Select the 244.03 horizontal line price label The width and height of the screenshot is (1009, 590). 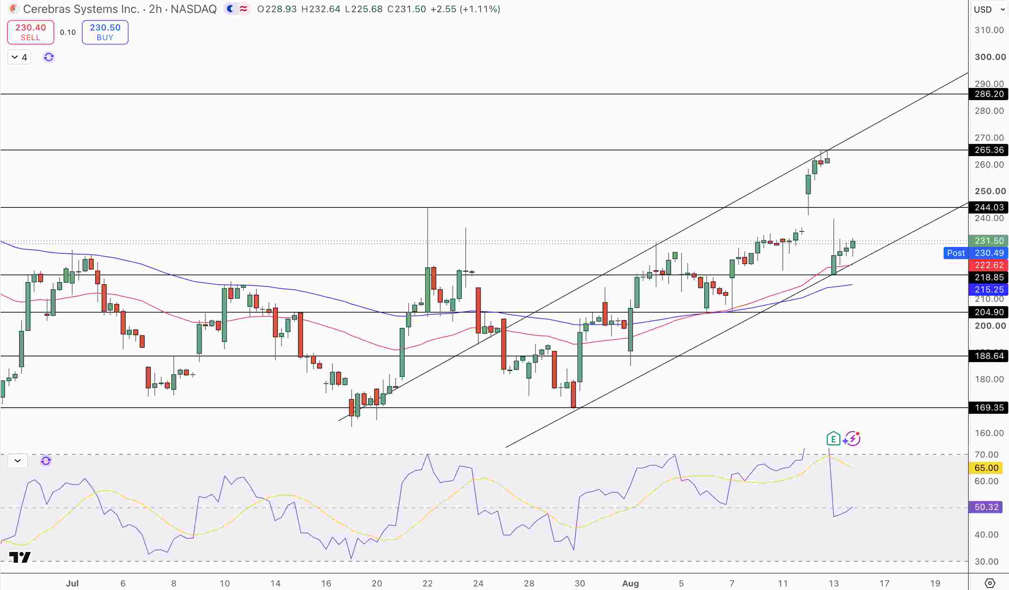tap(989, 207)
